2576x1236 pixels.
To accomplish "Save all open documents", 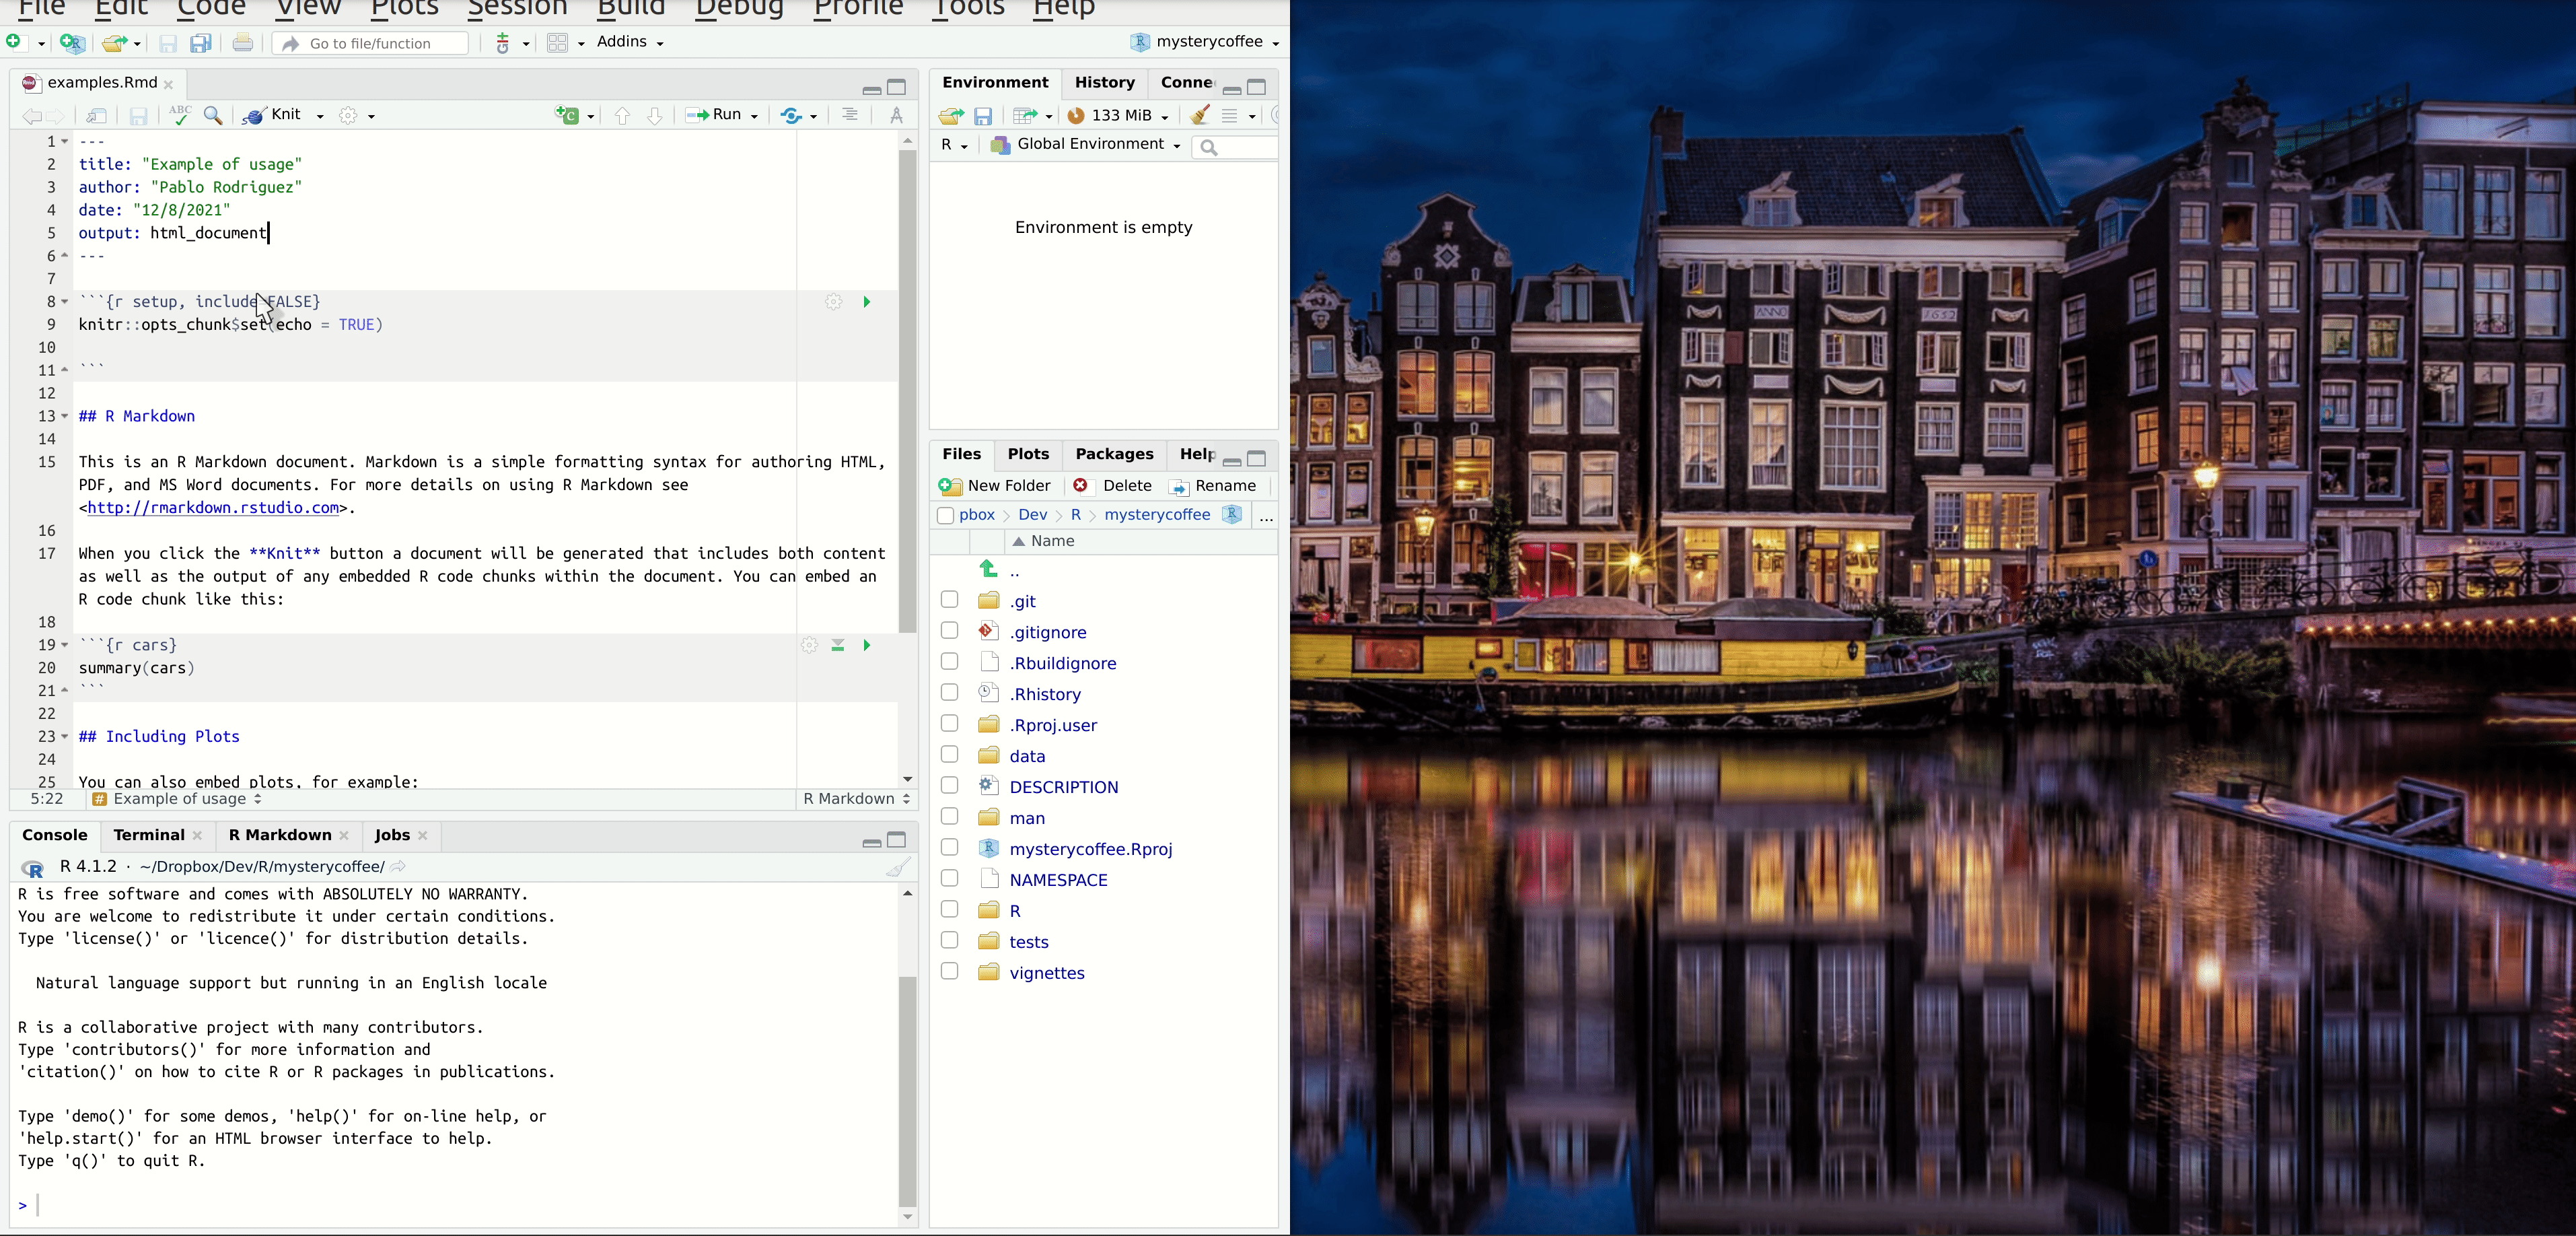I will (201, 43).
